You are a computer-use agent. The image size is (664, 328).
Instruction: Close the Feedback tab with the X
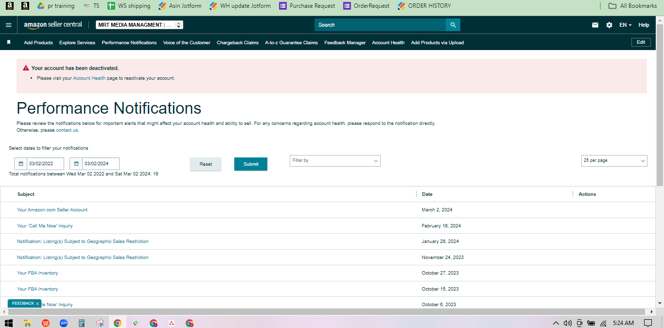coord(37,304)
